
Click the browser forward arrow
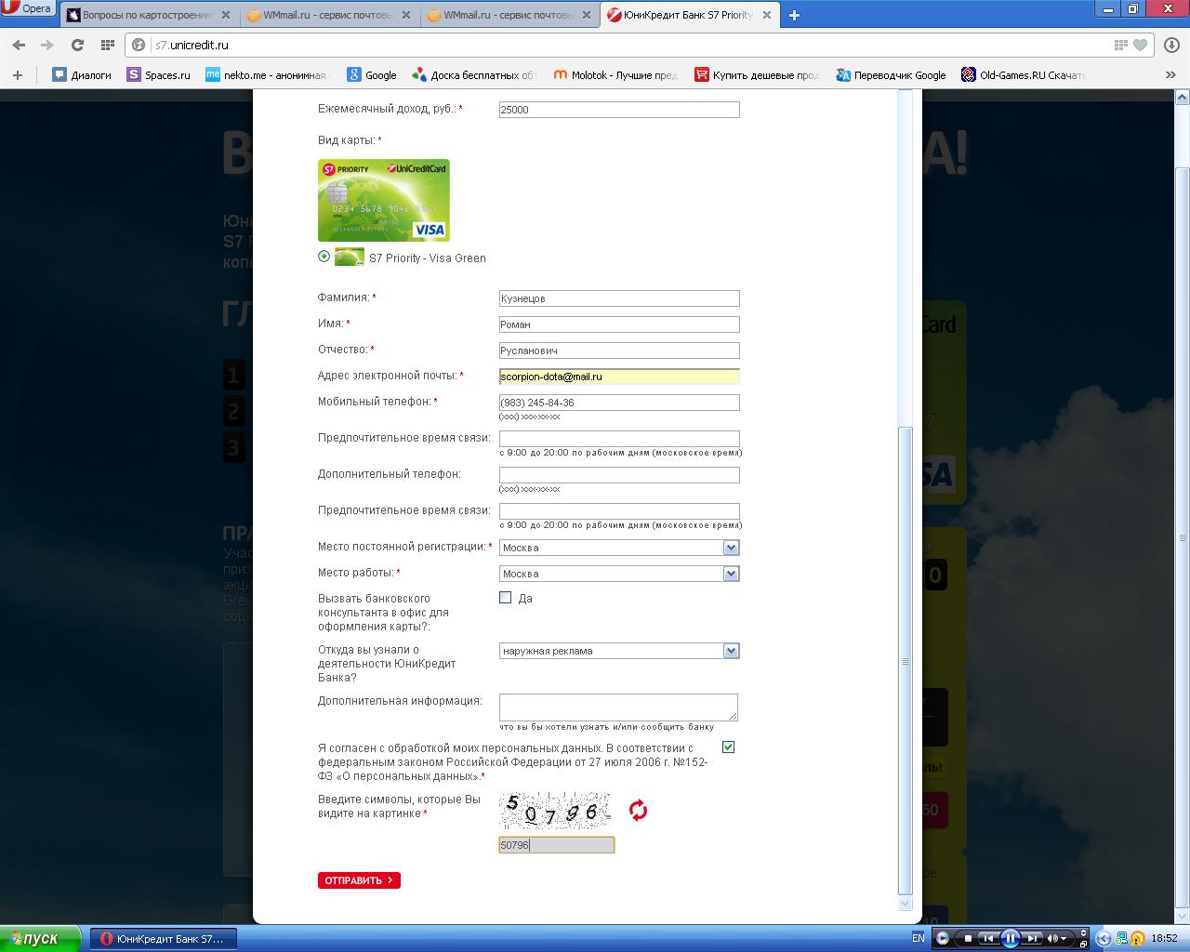47,45
